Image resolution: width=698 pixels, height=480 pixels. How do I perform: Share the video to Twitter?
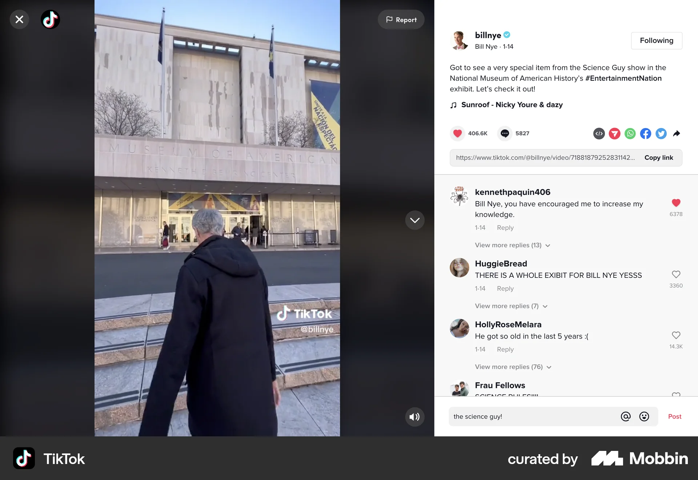tap(661, 133)
